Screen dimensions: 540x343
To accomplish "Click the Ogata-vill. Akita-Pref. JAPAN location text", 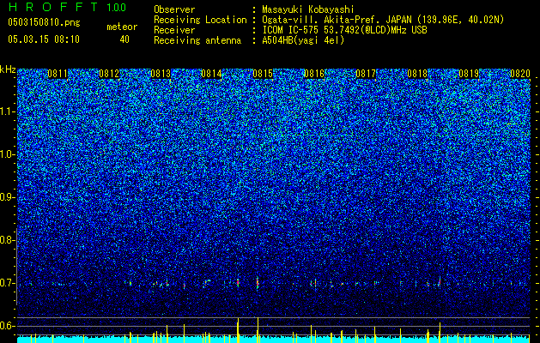I will pos(383,20).
